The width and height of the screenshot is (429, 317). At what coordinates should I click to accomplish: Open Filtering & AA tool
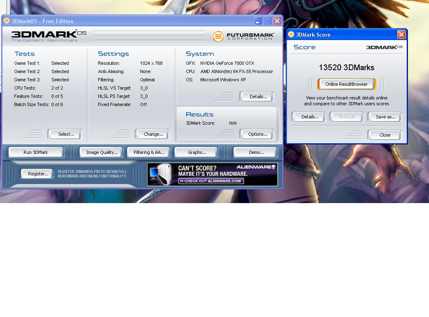(x=149, y=152)
